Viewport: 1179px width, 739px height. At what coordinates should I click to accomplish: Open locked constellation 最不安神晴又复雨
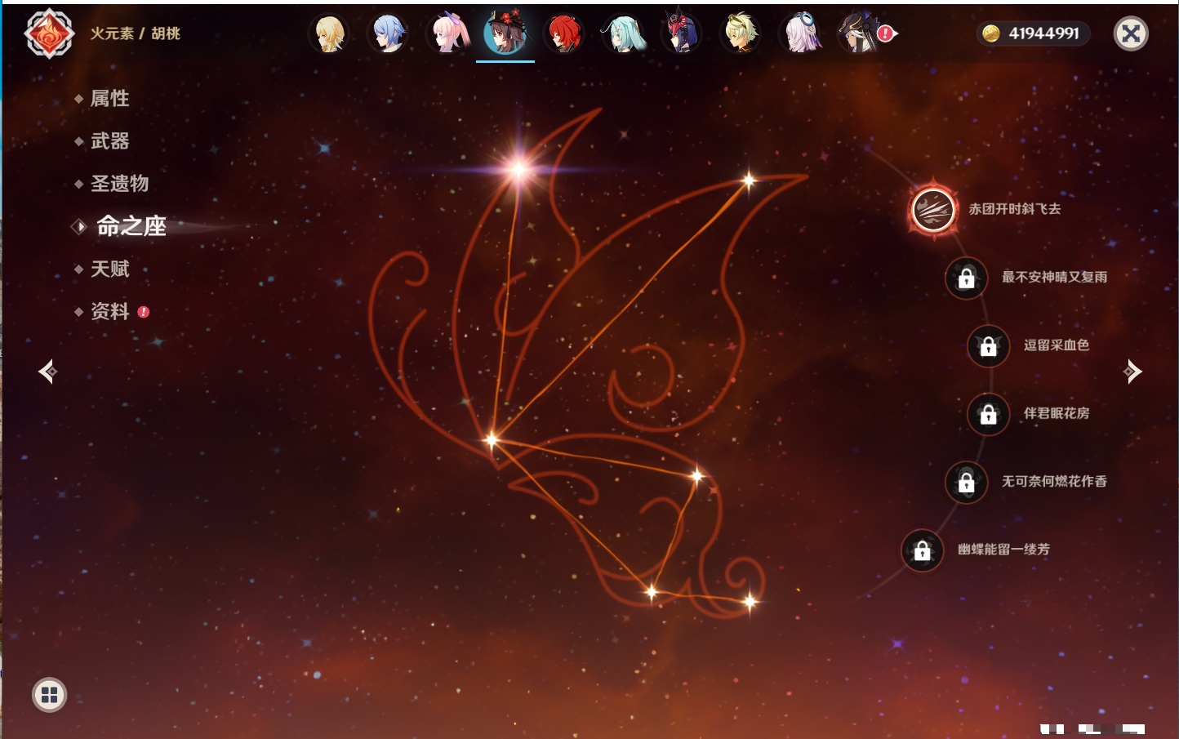click(966, 278)
